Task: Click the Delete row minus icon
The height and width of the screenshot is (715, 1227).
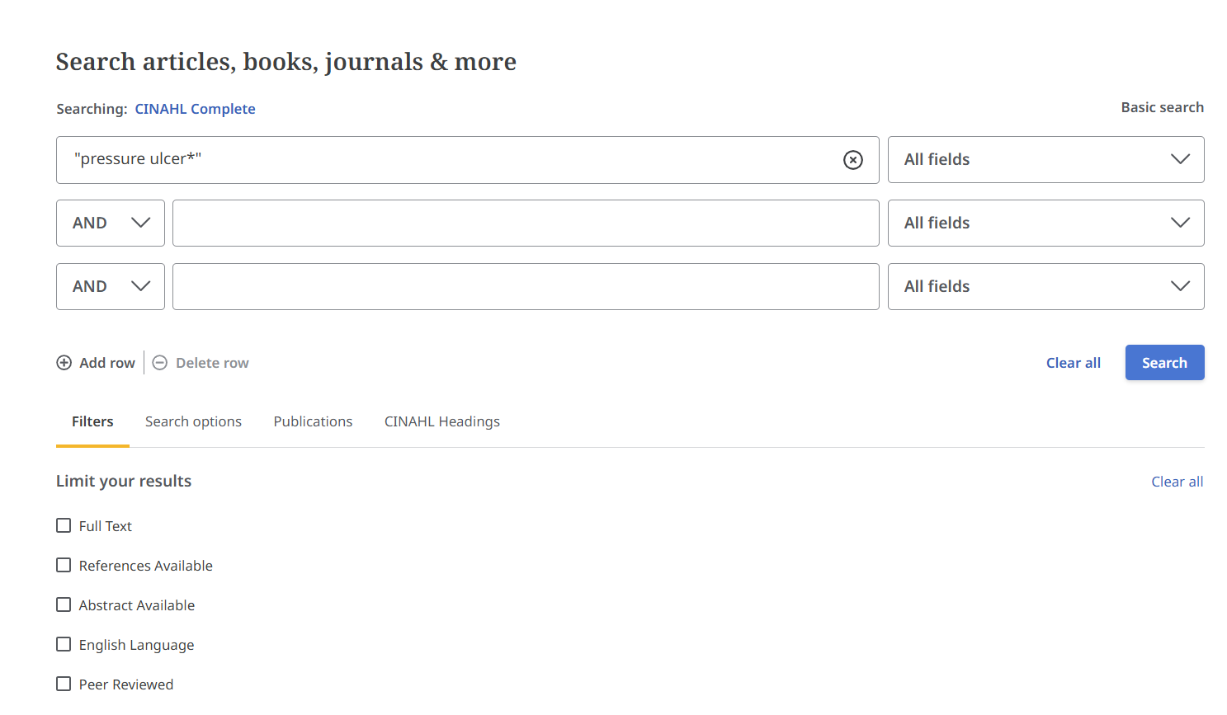Action: pos(160,363)
